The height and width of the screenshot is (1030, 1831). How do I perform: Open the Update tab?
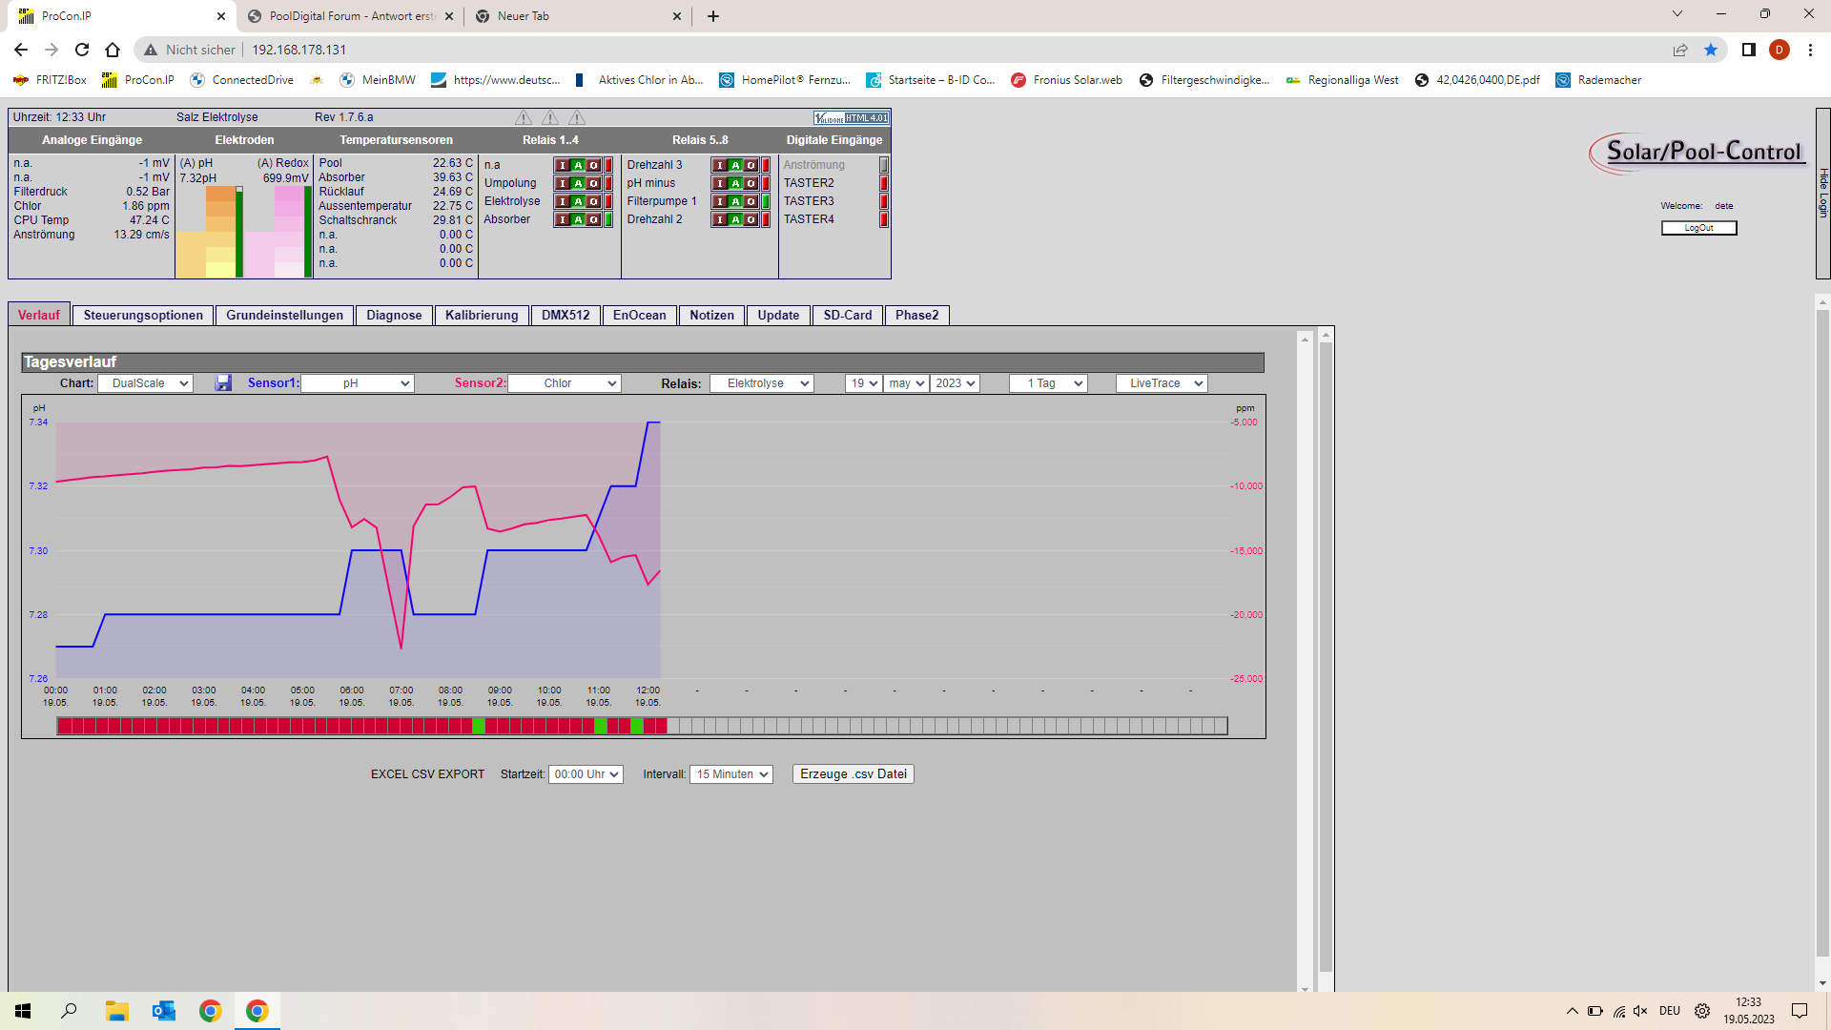click(x=778, y=316)
